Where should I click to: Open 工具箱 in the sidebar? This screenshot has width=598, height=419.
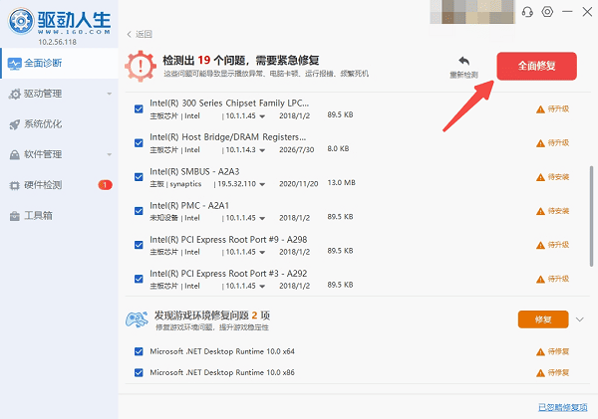coord(59,216)
